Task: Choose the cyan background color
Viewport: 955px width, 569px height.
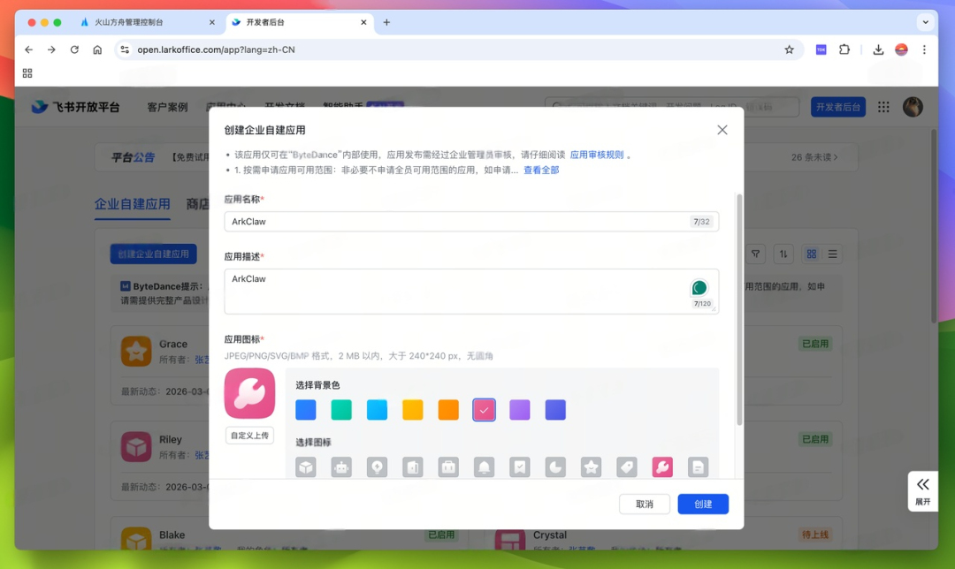Action: (377, 410)
